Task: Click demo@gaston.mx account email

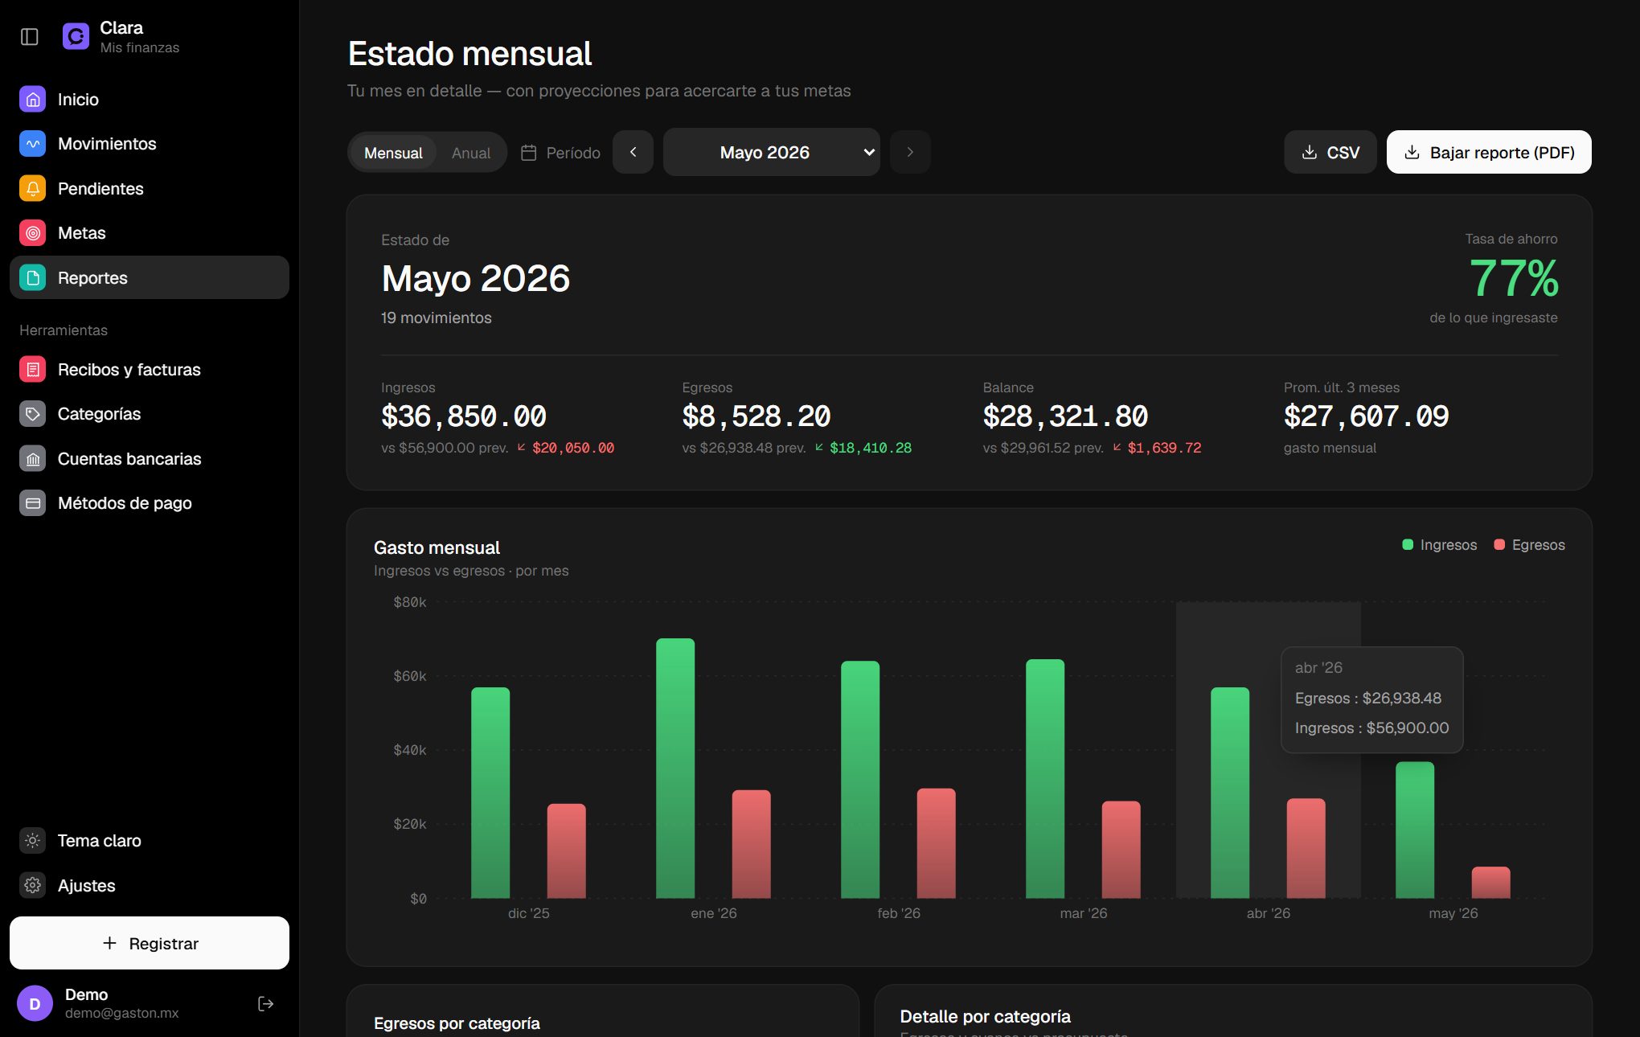Action: 122,1013
